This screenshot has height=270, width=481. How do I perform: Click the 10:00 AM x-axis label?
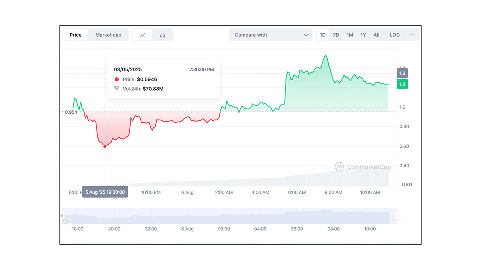tap(370, 192)
